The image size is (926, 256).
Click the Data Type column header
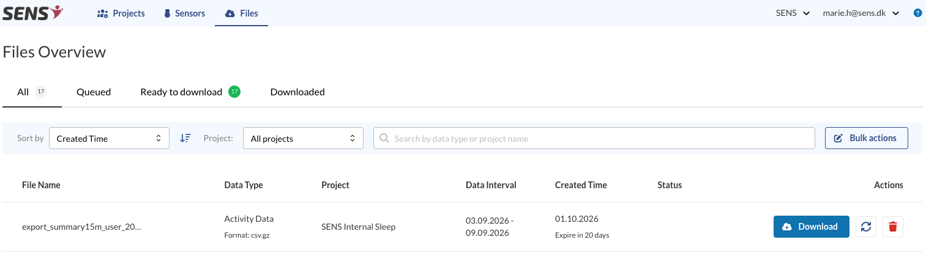(244, 185)
